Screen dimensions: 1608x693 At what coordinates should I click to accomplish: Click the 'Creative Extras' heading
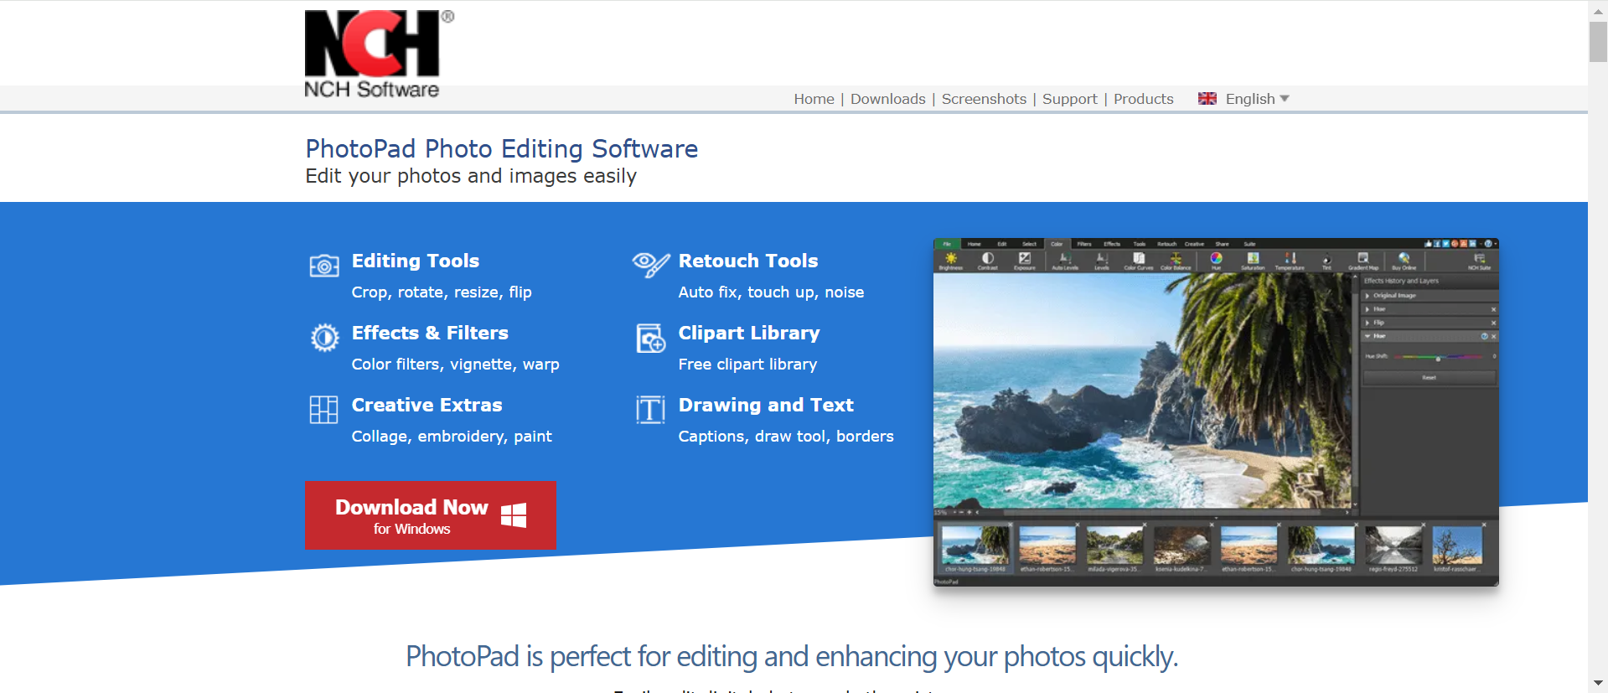(427, 405)
